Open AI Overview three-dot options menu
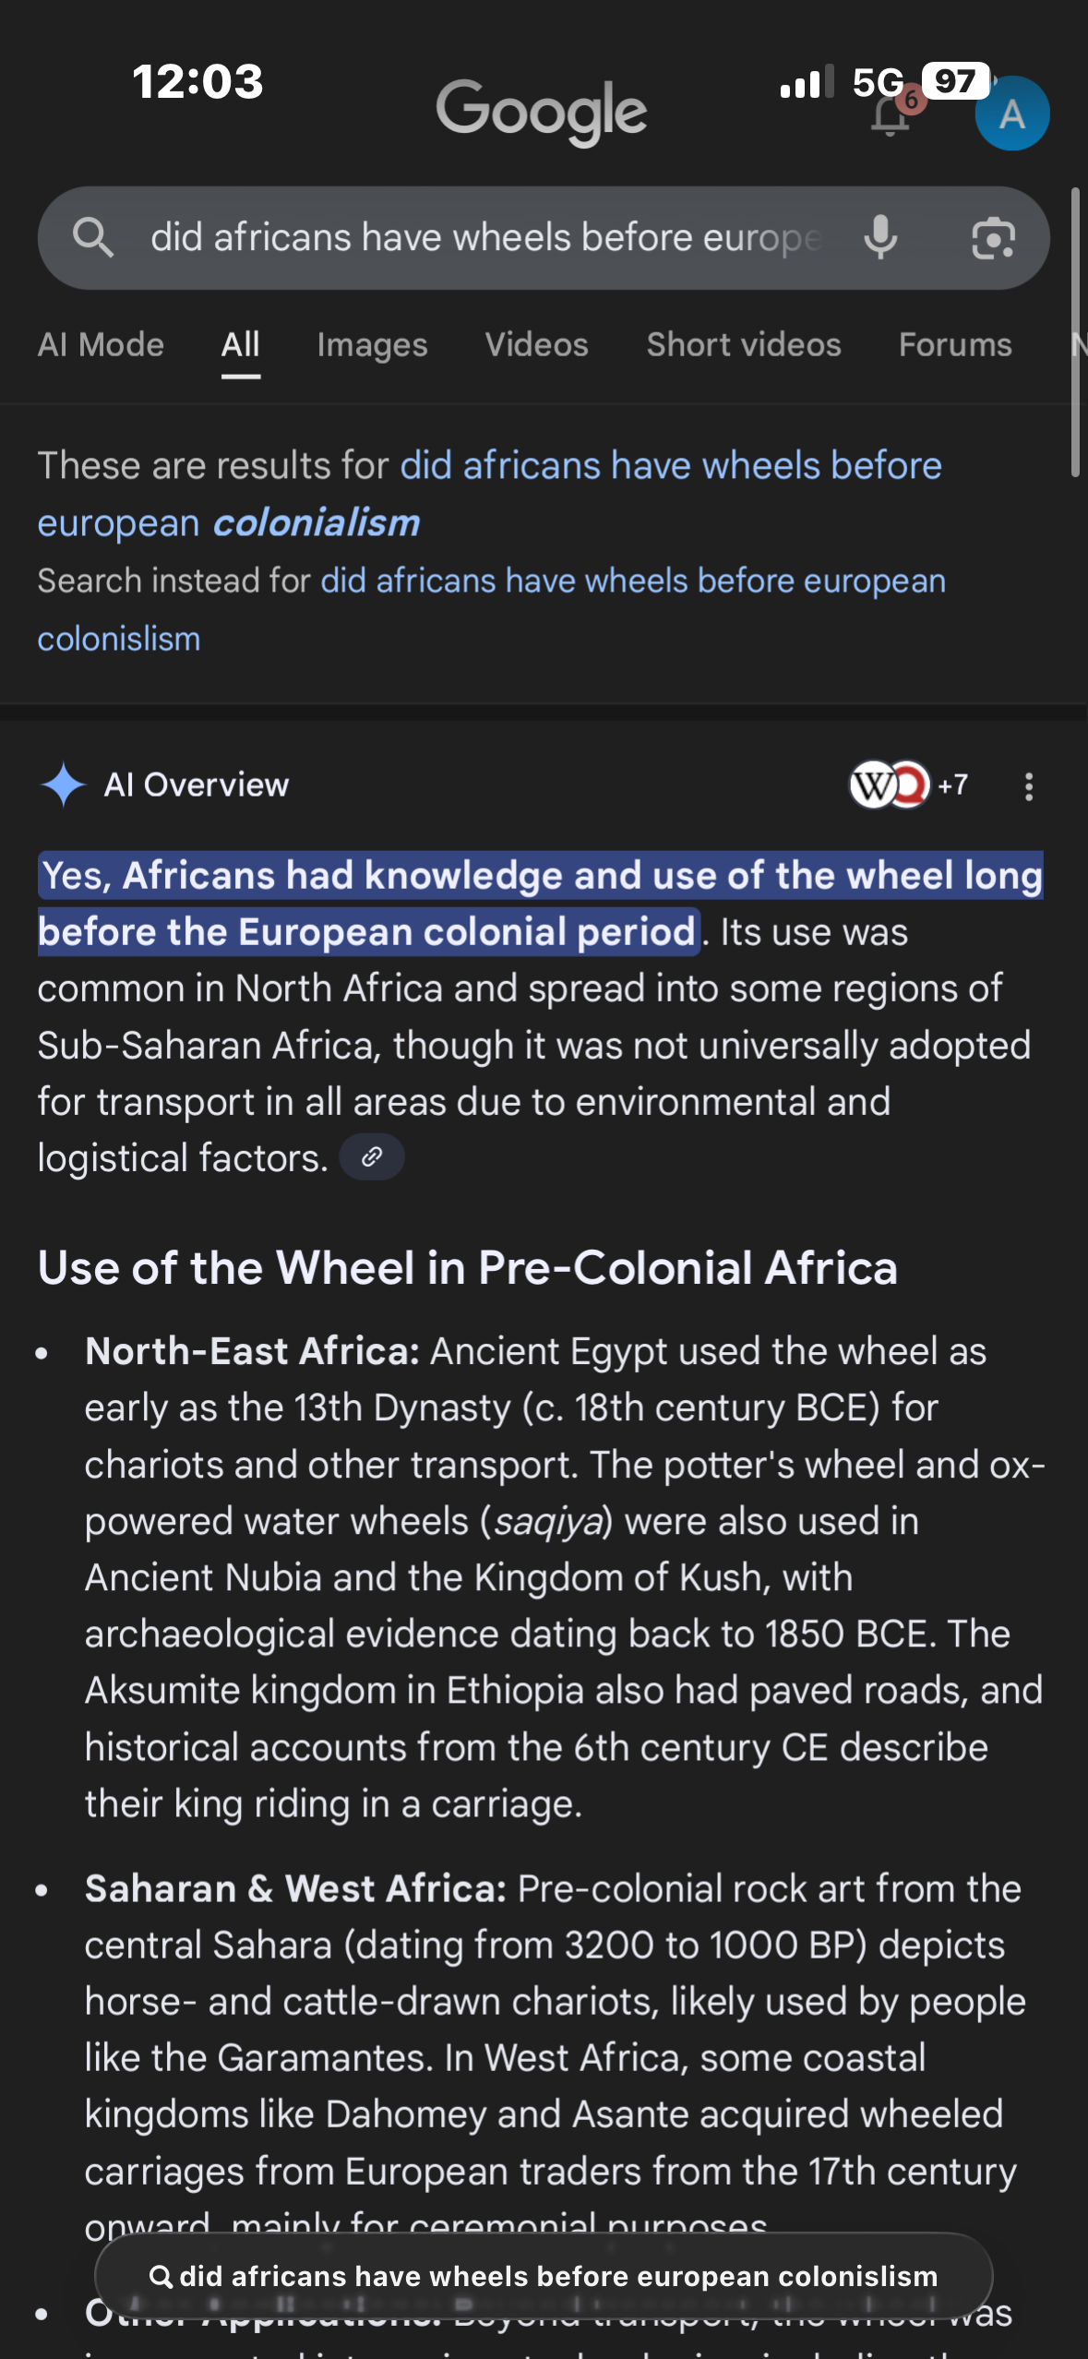 click(1028, 786)
